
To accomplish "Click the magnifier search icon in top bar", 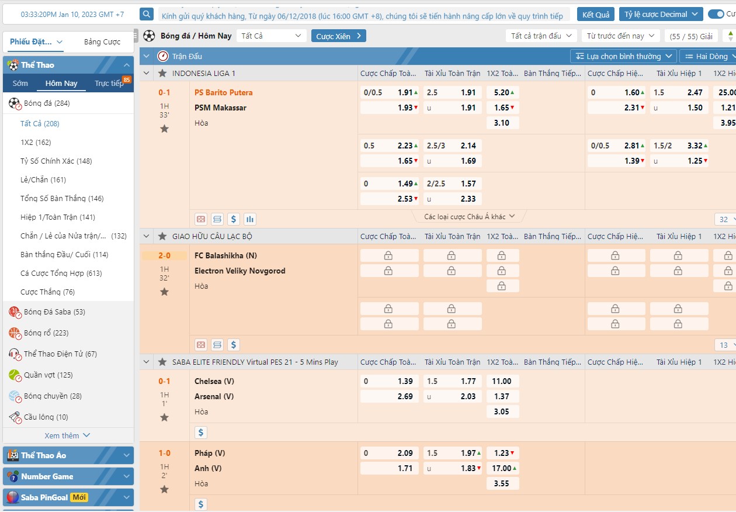I will [147, 15].
